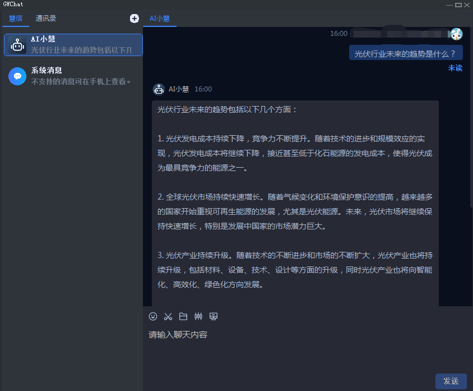Click the AI小慧 sender name above reply

coord(179,89)
